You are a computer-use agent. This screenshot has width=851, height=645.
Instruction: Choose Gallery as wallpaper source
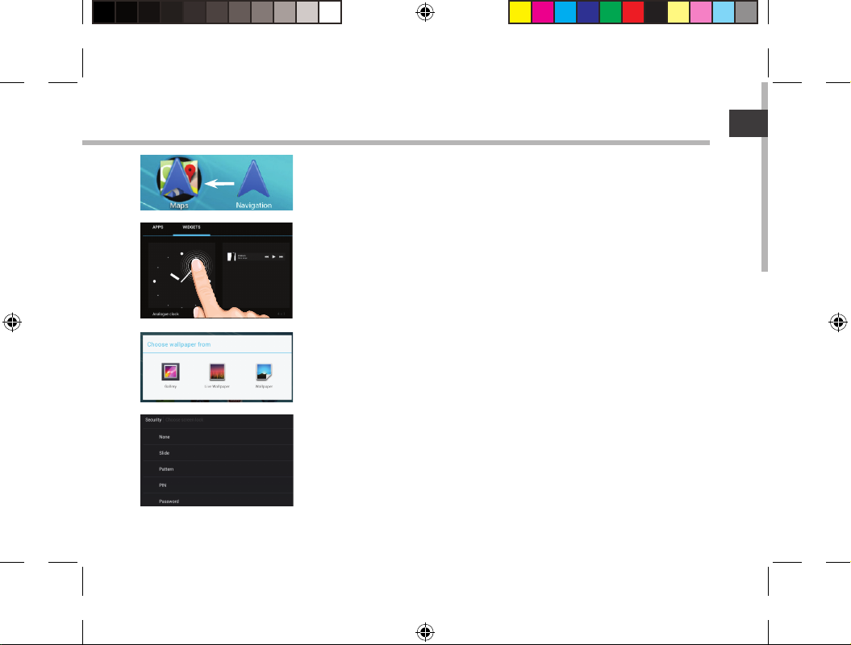click(170, 372)
